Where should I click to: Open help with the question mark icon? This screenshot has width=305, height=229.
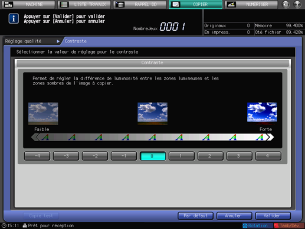(297, 4)
